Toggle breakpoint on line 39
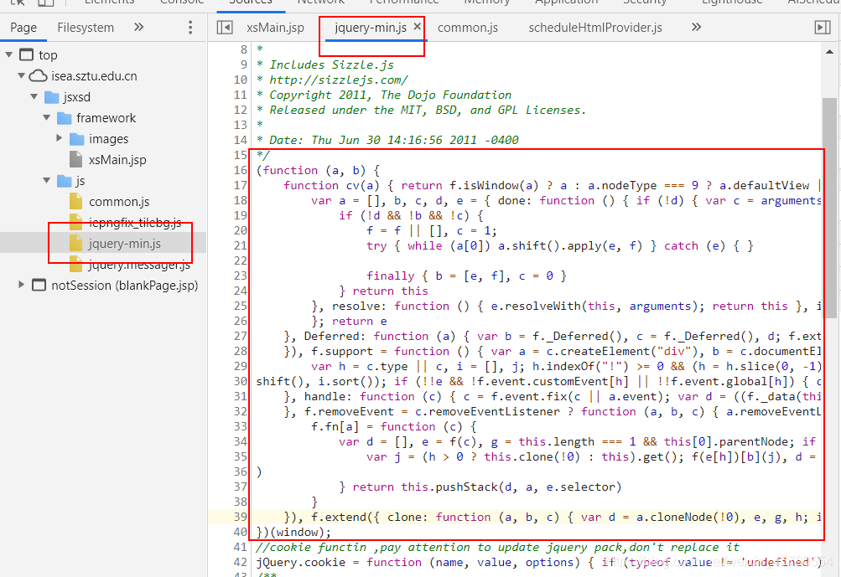The image size is (841, 577). click(241, 518)
